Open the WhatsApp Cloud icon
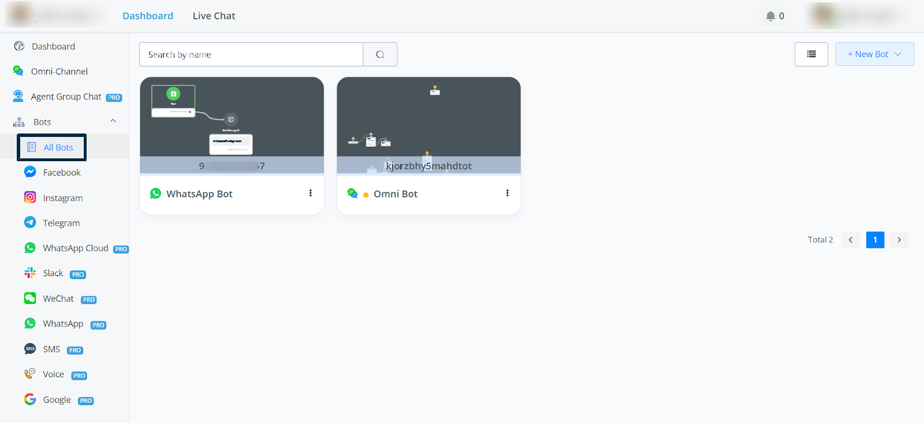924x423 pixels. 30,248
